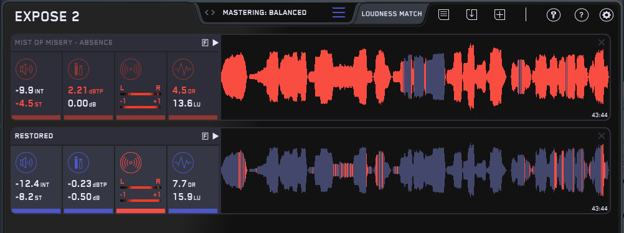Screen dimensions: 624x233
Task: Open the license key icon
Action: [553, 15]
